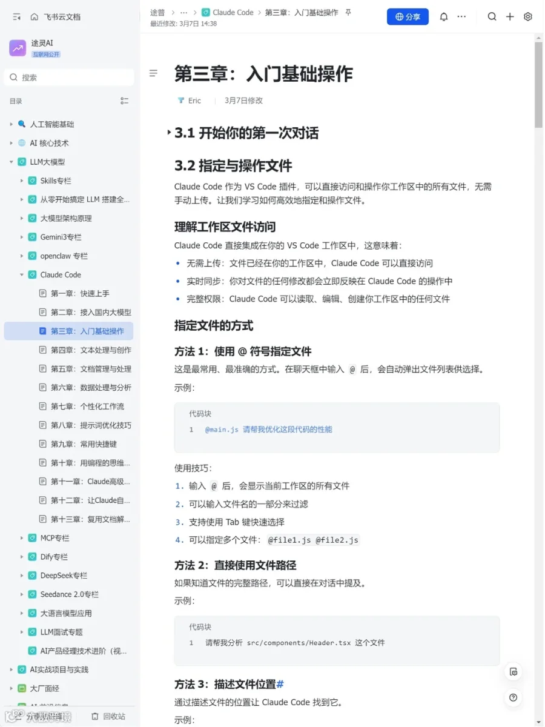Click the 搜索 input field
The height and width of the screenshot is (727, 545).
(69, 77)
